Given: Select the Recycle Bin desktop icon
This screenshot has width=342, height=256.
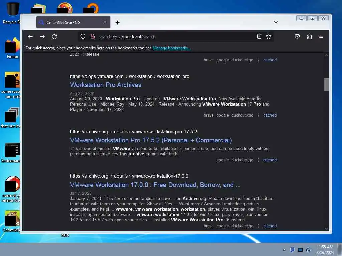Looking at the screenshot, I should tap(11, 13).
